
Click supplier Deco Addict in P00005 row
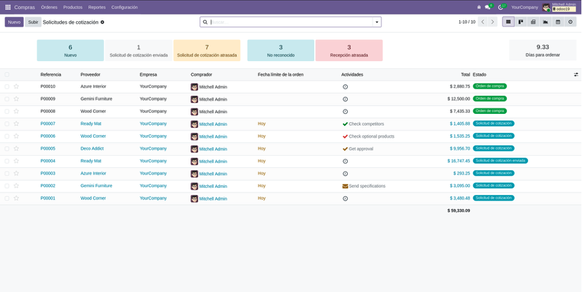[x=92, y=149]
